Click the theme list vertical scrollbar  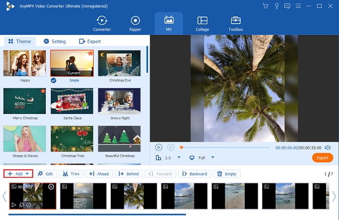(147, 59)
